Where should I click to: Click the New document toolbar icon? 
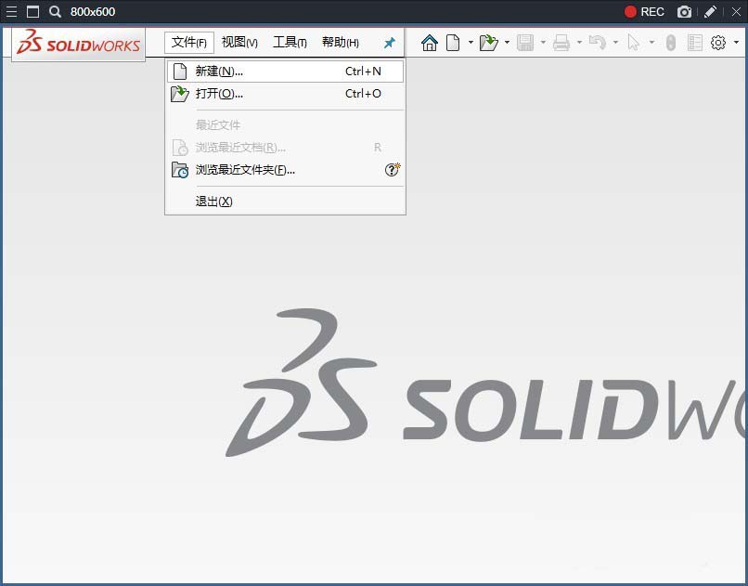click(x=453, y=43)
